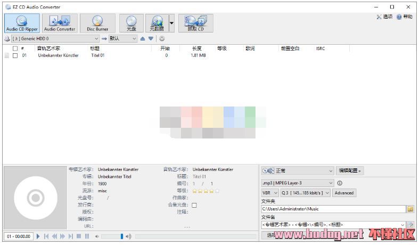This screenshot has width=420, height=245.
Task: Toggle the 合集光盘 compilation checkbox
Action: pyautogui.click(x=194, y=205)
